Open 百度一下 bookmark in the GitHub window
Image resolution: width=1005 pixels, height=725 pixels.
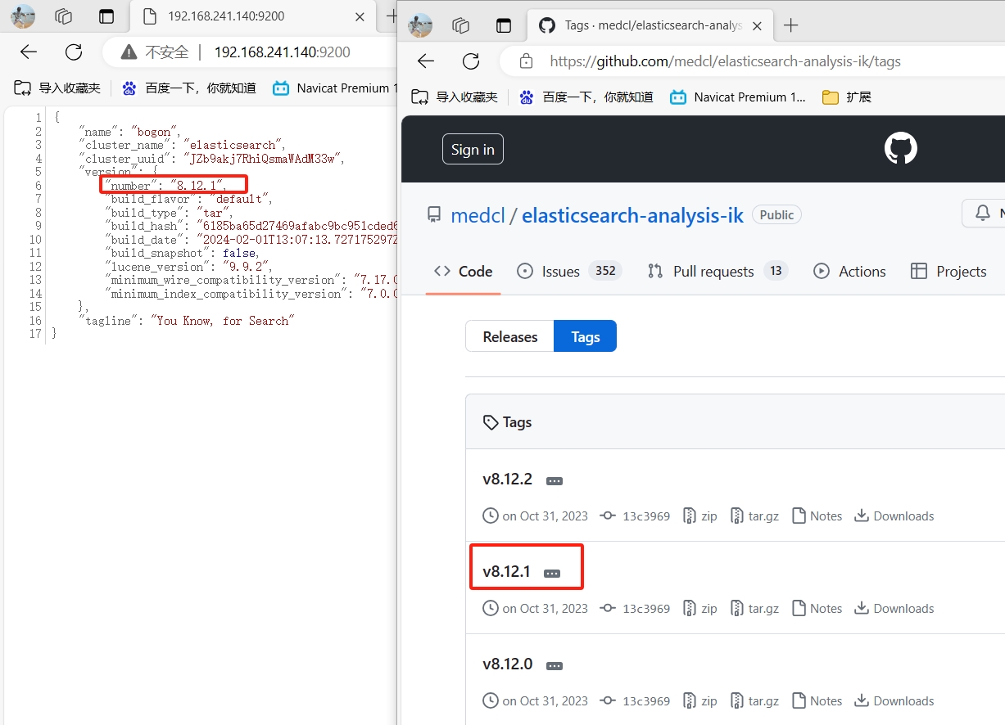coord(586,97)
